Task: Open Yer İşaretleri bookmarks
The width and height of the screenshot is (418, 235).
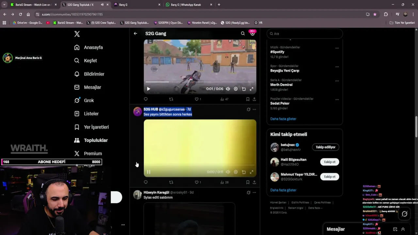Action: click(91, 127)
